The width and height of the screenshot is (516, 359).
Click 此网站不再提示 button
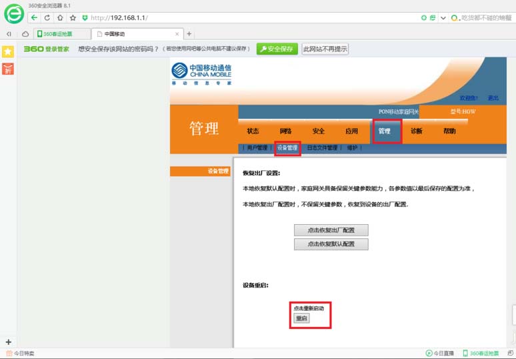point(325,49)
